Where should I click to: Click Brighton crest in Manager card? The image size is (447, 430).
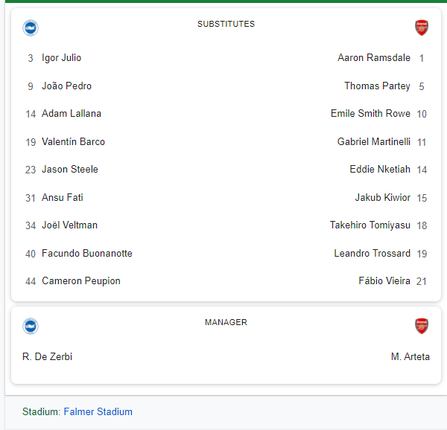[31, 326]
